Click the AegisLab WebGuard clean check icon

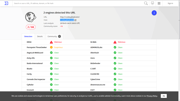point(51,53)
